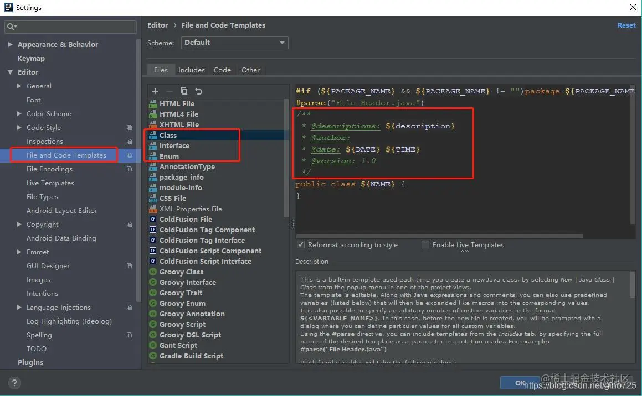Open Live Templates settings
This screenshot has width=642, height=396.
point(50,183)
